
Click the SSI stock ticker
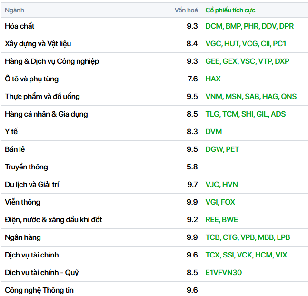pos(229,255)
